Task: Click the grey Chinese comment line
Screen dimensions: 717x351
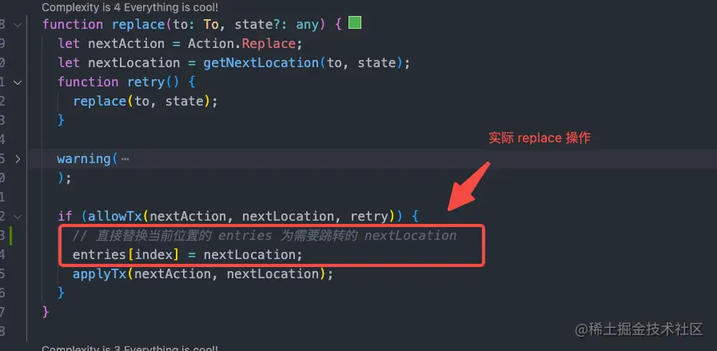Action: pos(265,235)
